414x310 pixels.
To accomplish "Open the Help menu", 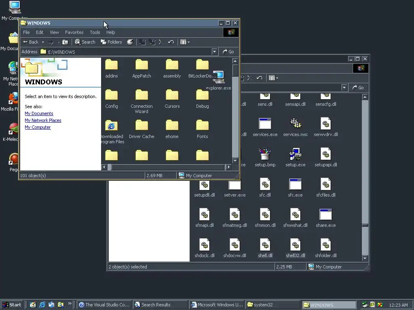I will click(x=110, y=32).
